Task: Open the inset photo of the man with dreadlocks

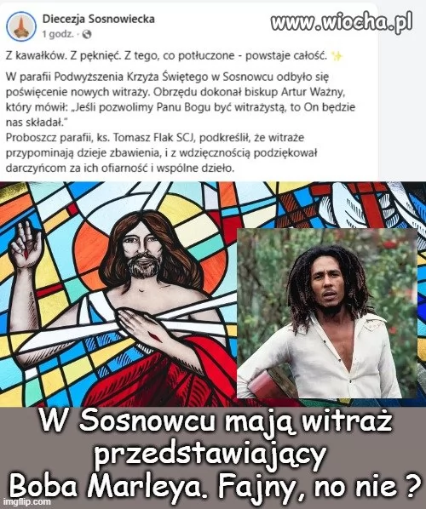Action: [x=326, y=313]
